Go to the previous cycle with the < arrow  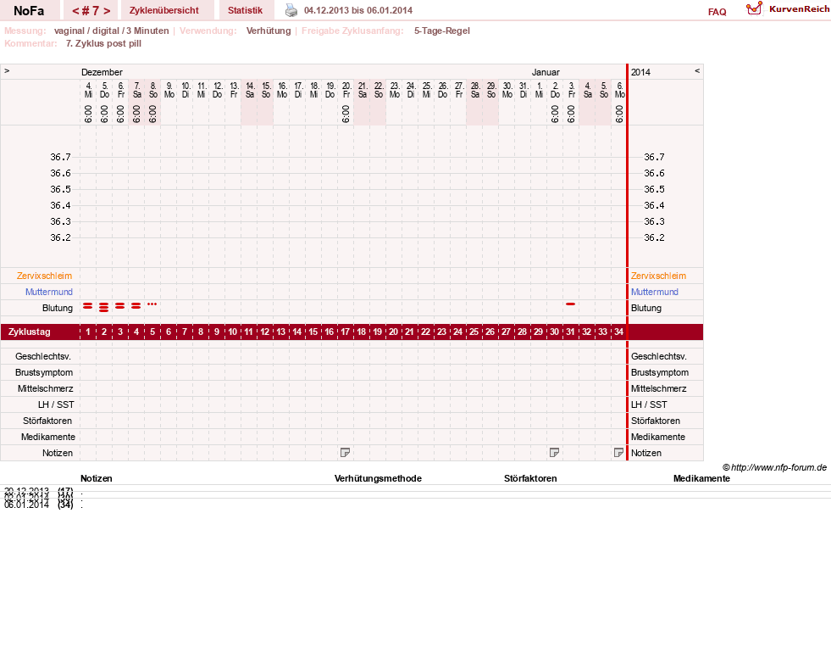(x=75, y=11)
